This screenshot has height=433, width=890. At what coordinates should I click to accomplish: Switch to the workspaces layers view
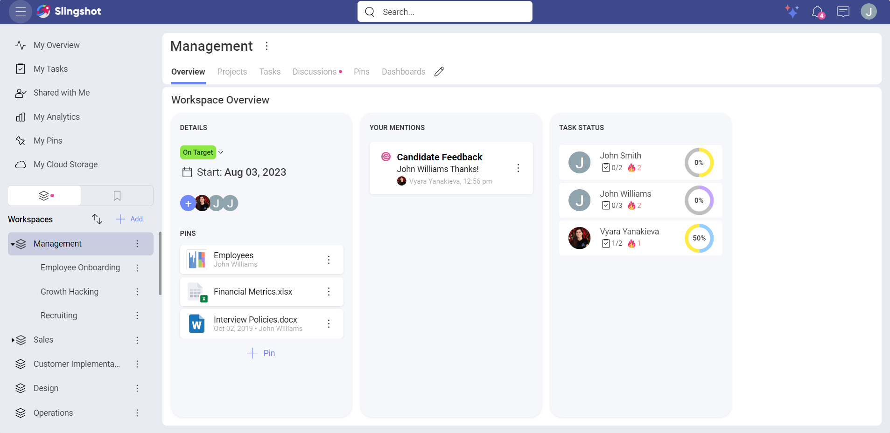[x=45, y=196]
